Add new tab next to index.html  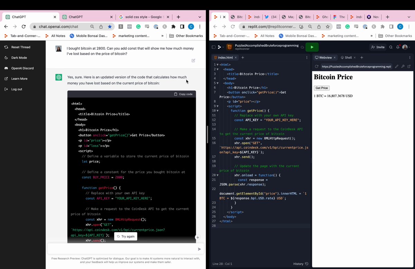click(x=243, y=58)
